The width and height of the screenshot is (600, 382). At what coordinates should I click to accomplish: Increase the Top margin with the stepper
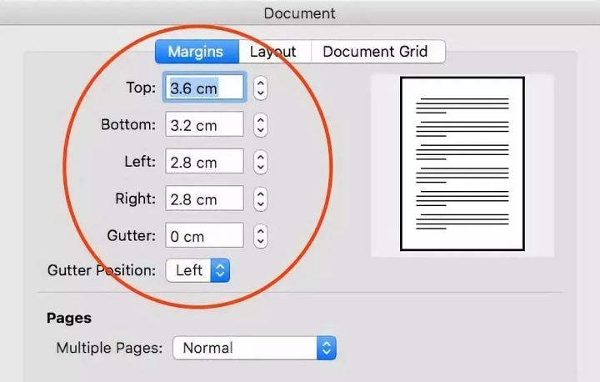261,83
